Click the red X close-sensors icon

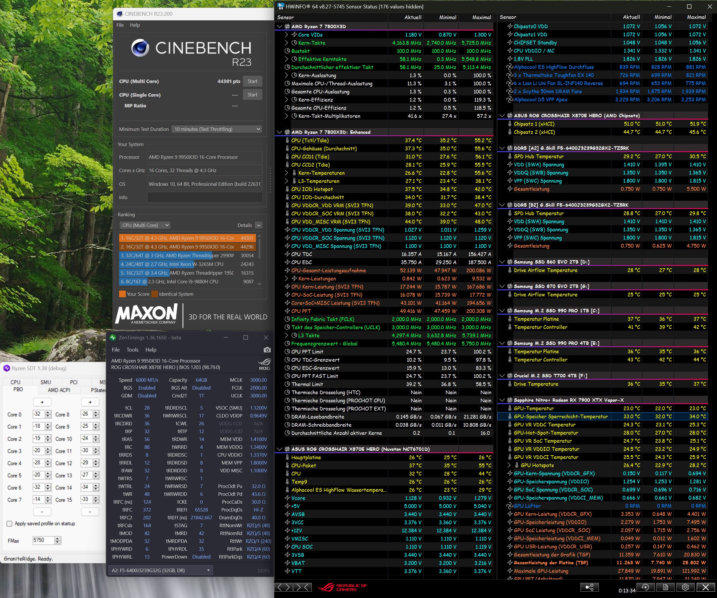tap(706, 587)
